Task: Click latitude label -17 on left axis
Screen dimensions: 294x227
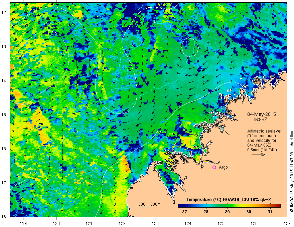Action: (x=4, y=183)
